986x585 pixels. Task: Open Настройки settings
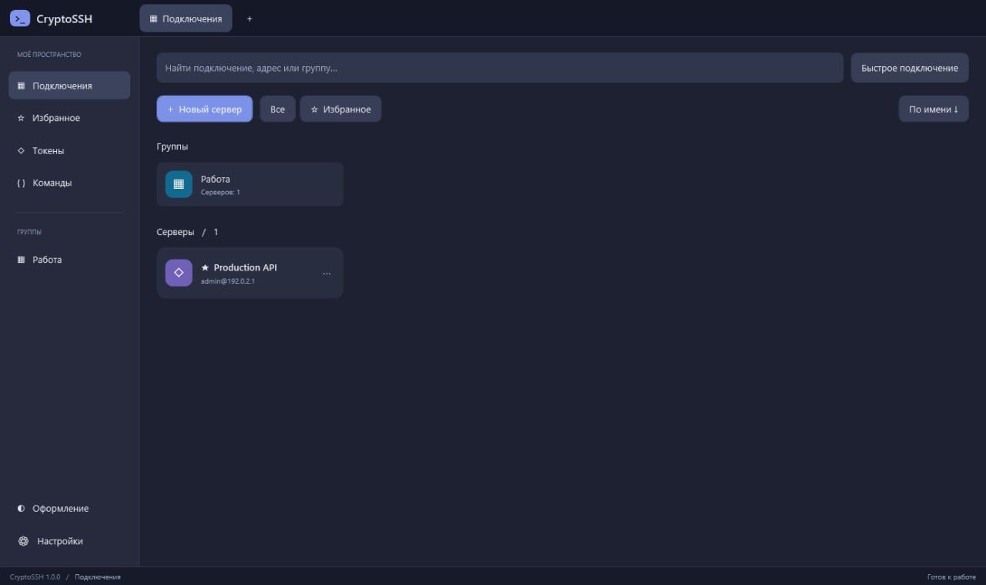(x=69, y=541)
